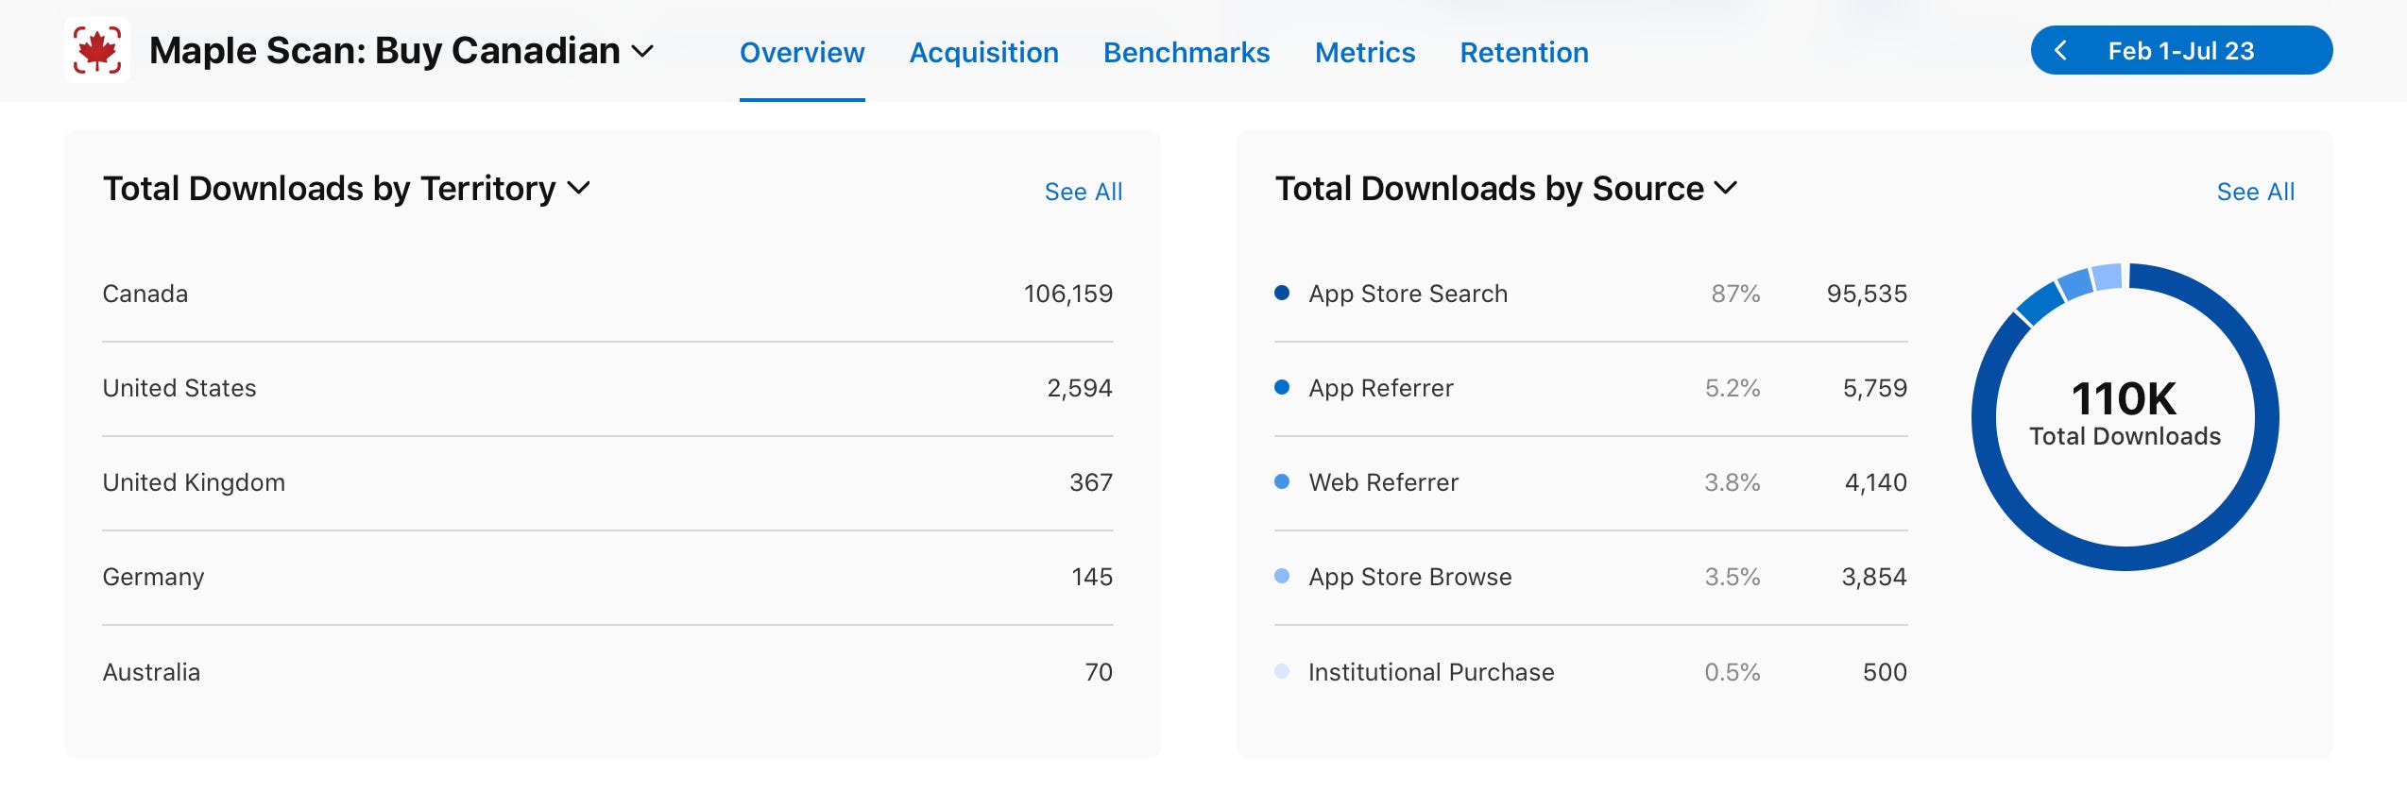Click See All for downloads by source

(x=2255, y=192)
